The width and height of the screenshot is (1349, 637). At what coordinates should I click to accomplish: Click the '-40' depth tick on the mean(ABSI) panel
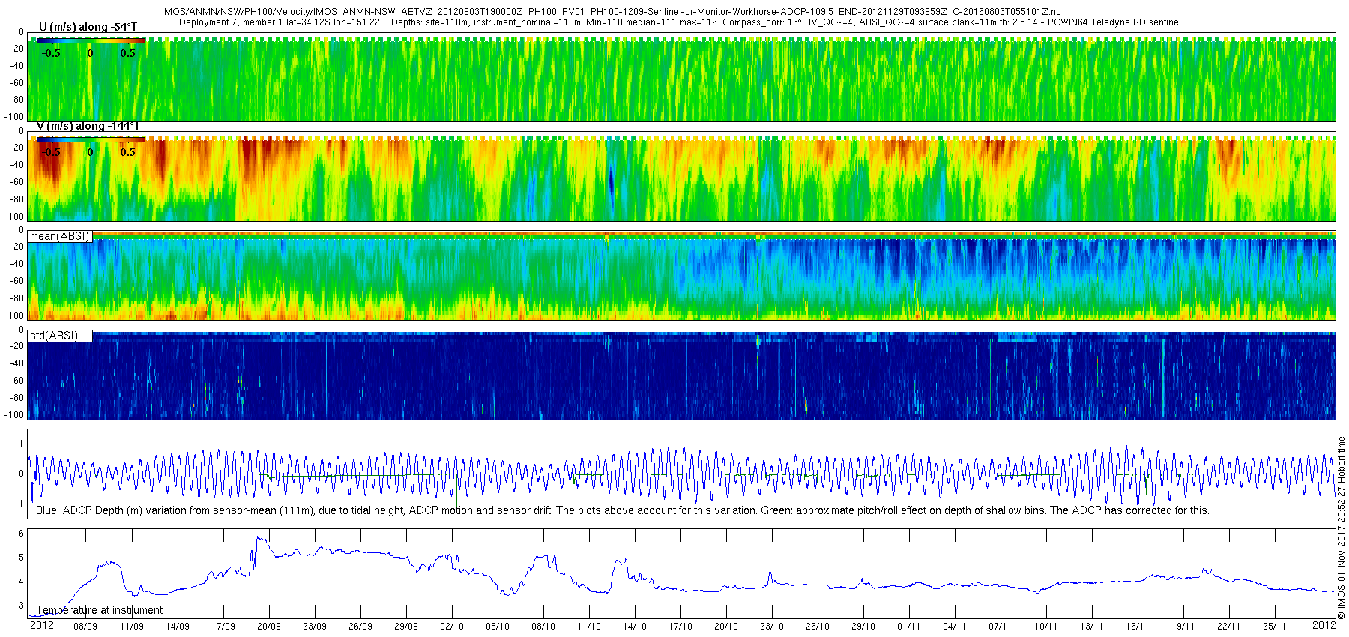tap(16, 264)
